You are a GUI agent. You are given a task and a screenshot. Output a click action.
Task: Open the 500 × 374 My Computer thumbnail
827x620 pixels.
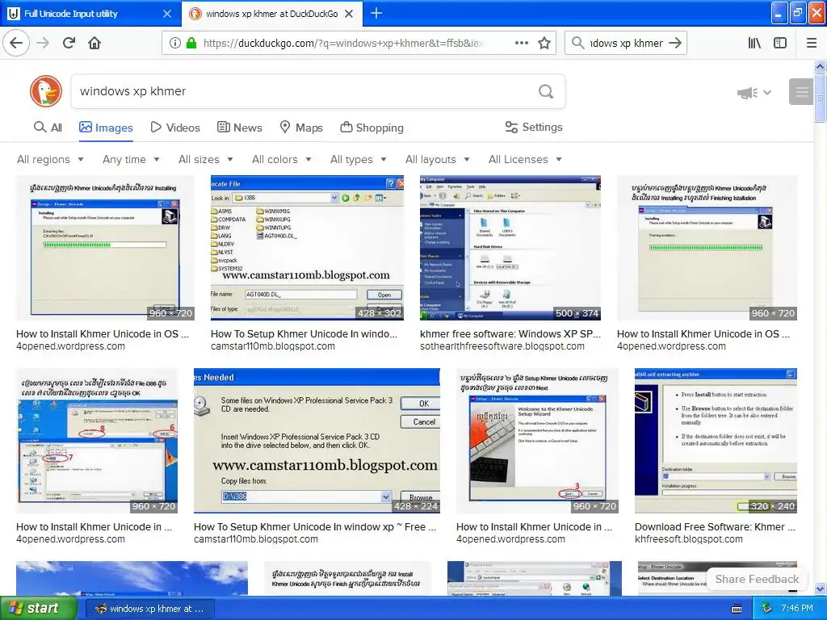pyautogui.click(x=510, y=248)
